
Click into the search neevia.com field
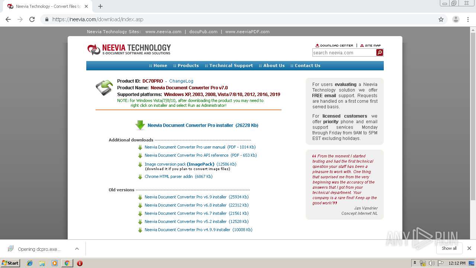click(344, 53)
